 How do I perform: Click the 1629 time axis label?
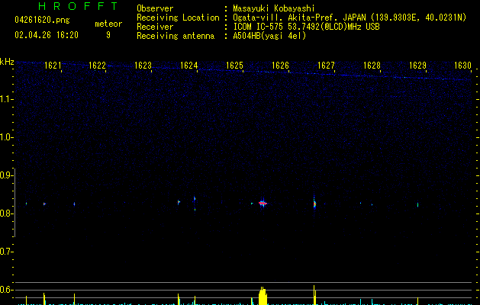coord(417,65)
